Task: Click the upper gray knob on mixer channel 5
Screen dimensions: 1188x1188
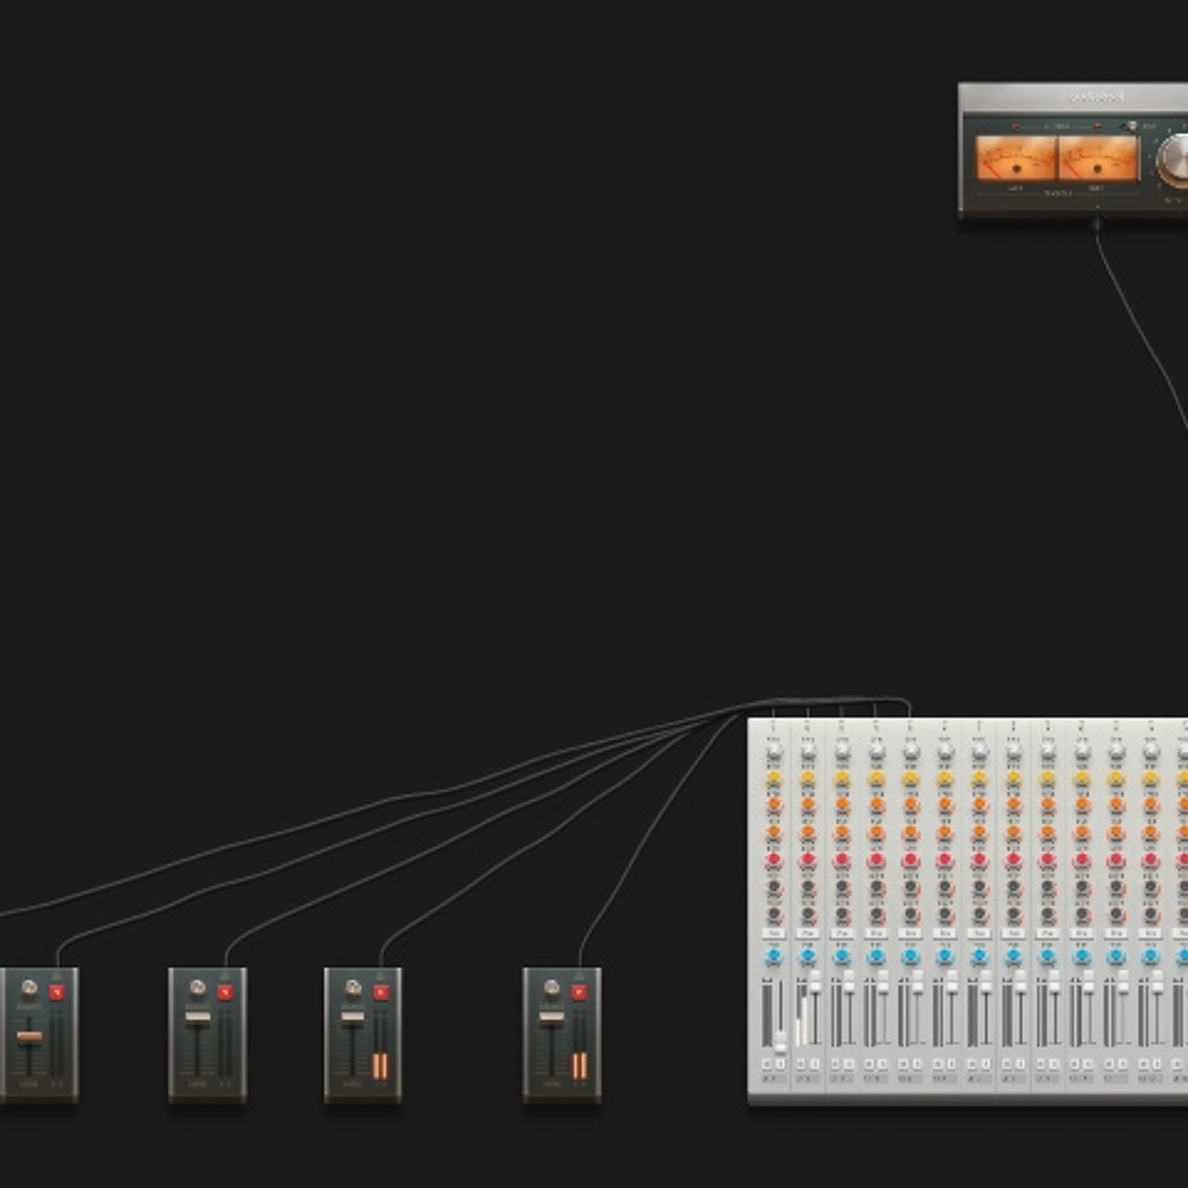Action: tap(911, 887)
